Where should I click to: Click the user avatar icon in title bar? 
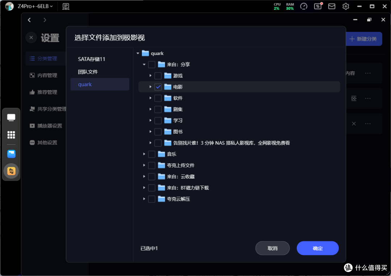click(x=9, y=6)
